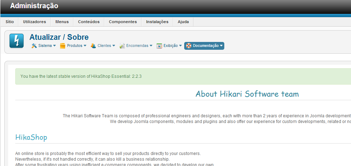Screen dimensions: 351x166
Task: Click the HikaShop lightning bolt logo icon
Action: pyautogui.click(x=17, y=41)
